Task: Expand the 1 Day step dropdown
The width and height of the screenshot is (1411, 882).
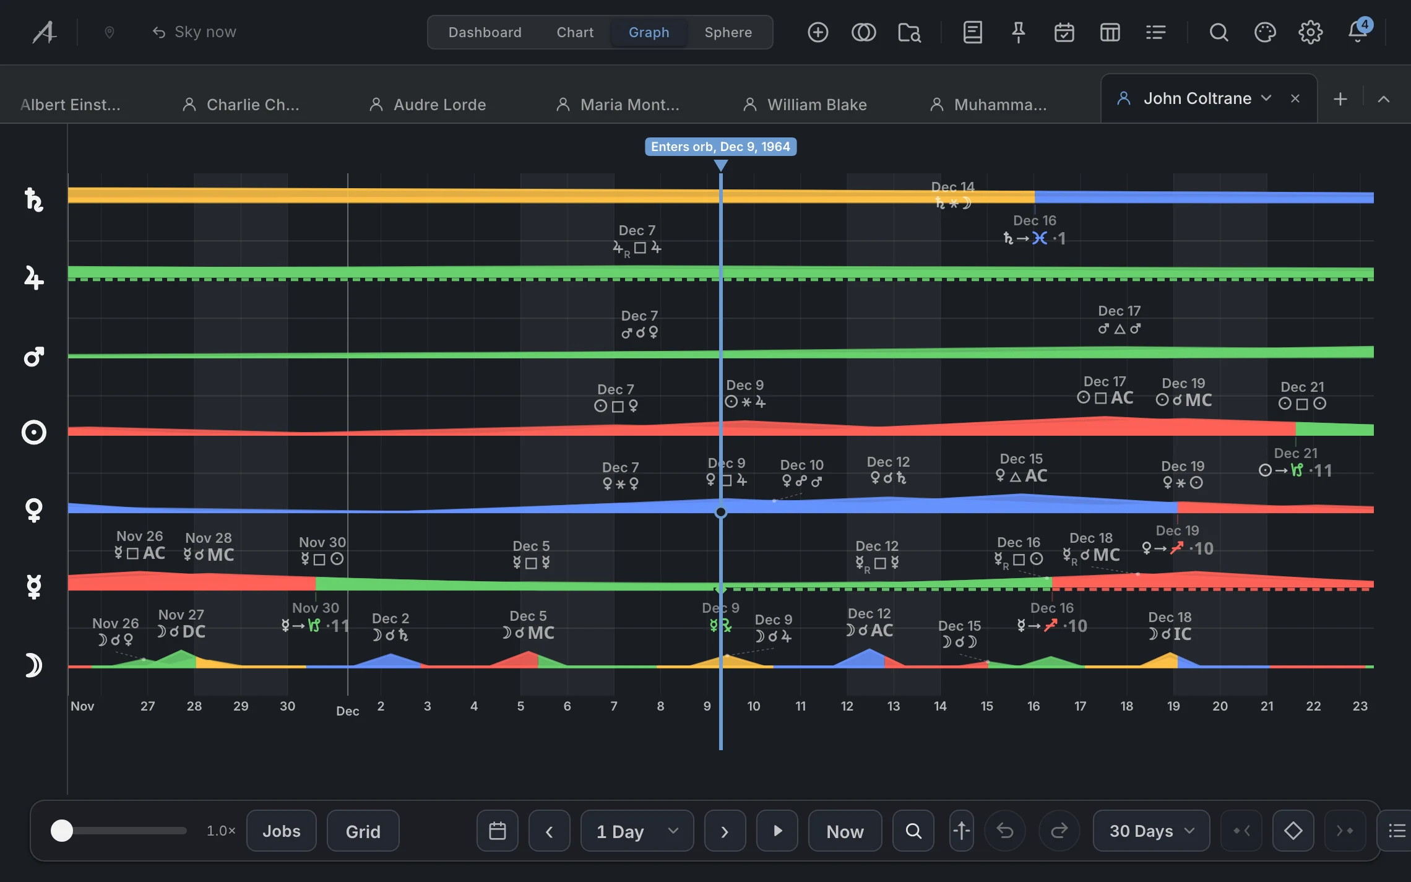Action: [x=637, y=831]
